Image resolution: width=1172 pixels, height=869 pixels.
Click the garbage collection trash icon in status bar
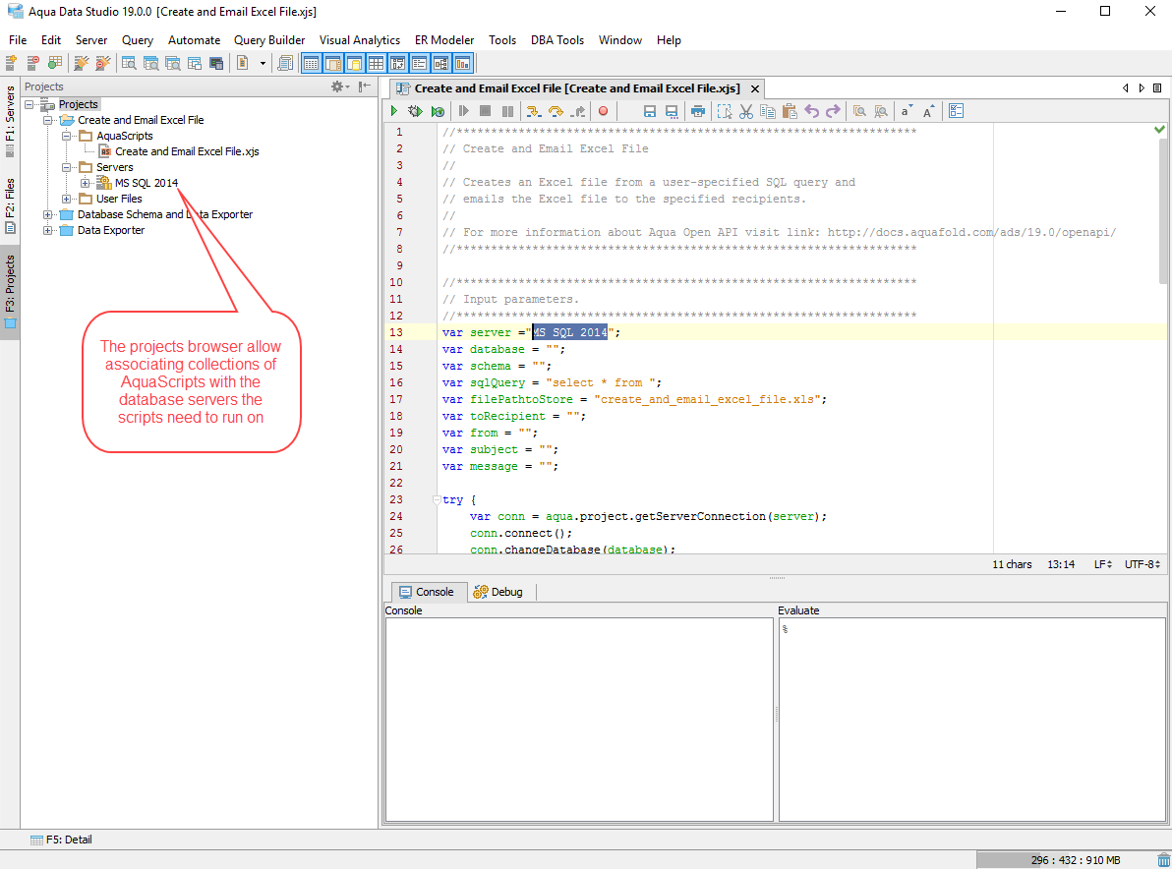tap(1162, 860)
